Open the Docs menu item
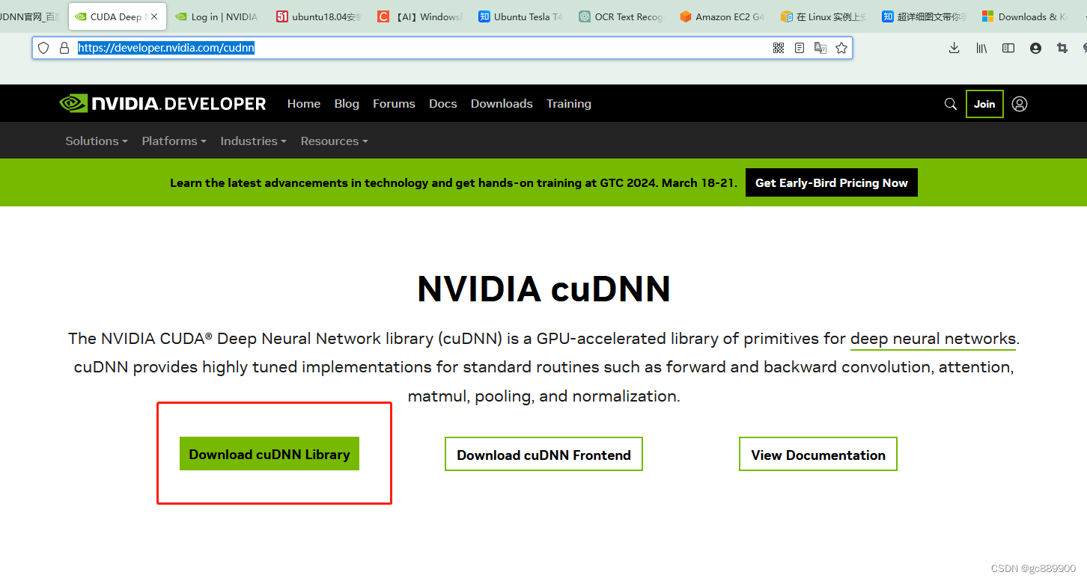This screenshot has height=581, width=1087. point(443,104)
